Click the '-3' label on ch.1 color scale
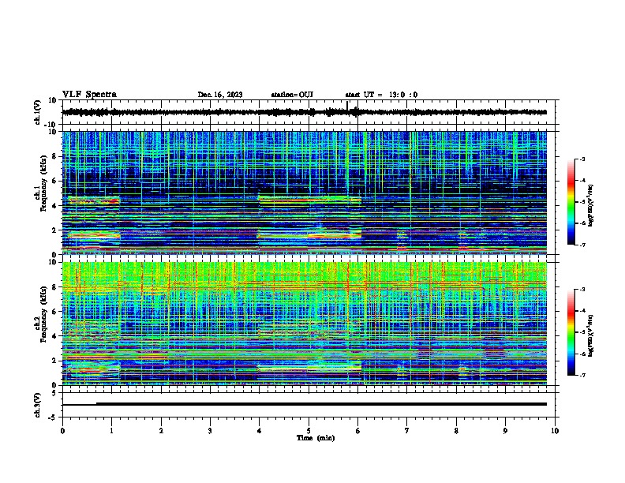Screen dimensions: 625x483 coord(582,159)
